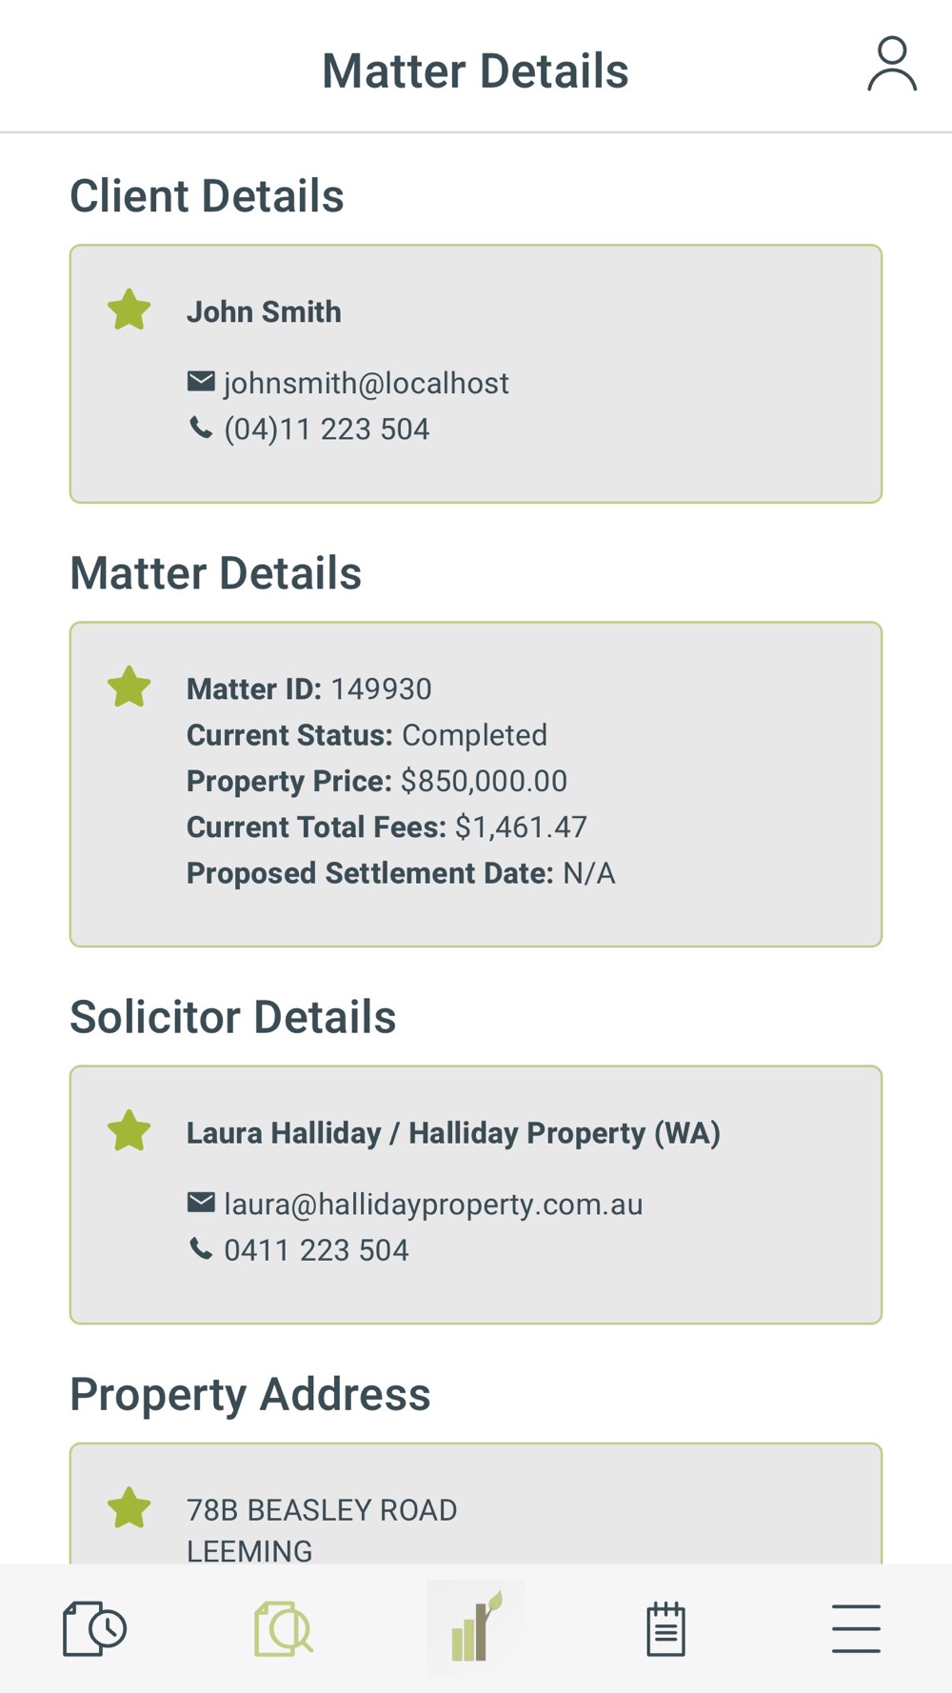Click the solicitor email envelope icon
The image size is (952, 1693).
click(201, 1203)
